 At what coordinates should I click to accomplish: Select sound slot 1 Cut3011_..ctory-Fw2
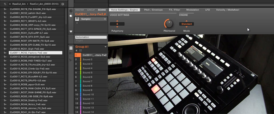91,55
